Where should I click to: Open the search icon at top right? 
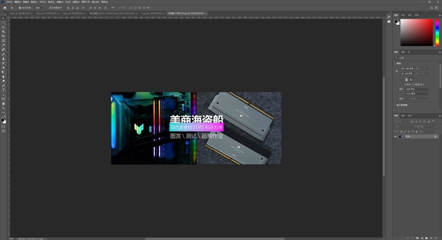(x=432, y=8)
